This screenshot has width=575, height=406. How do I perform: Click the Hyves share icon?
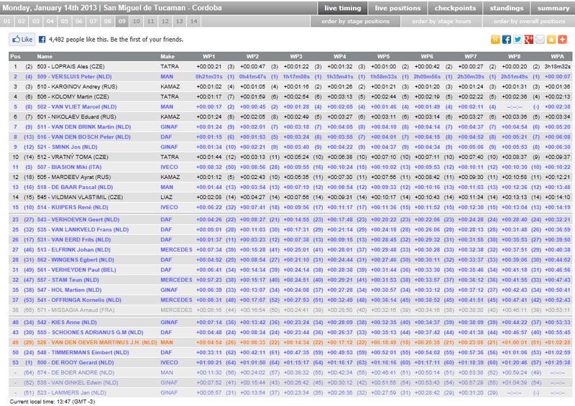[x=495, y=40]
